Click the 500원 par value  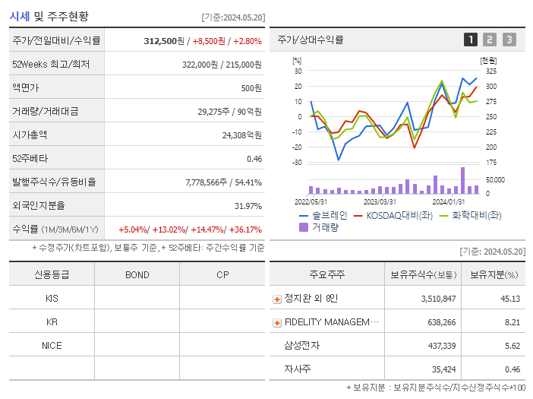[x=251, y=88]
